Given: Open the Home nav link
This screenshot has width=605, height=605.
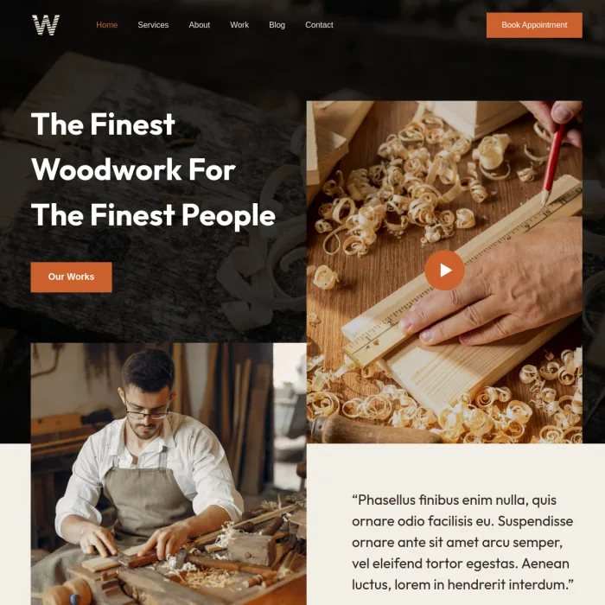Looking at the screenshot, I should [107, 25].
